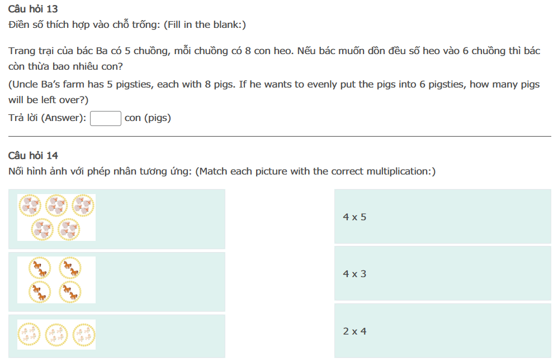Screen dimensions: 558x363
Task: Choose the "4 x 3" multiplication card
Action: click(x=442, y=273)
